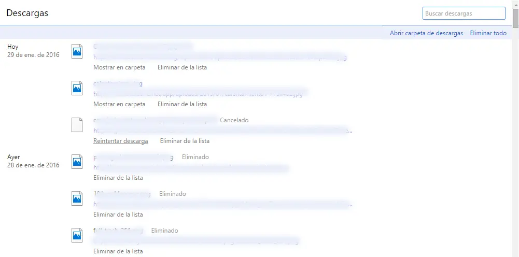
Task: Click the image icon of the full-trash file
Action: 77,235
